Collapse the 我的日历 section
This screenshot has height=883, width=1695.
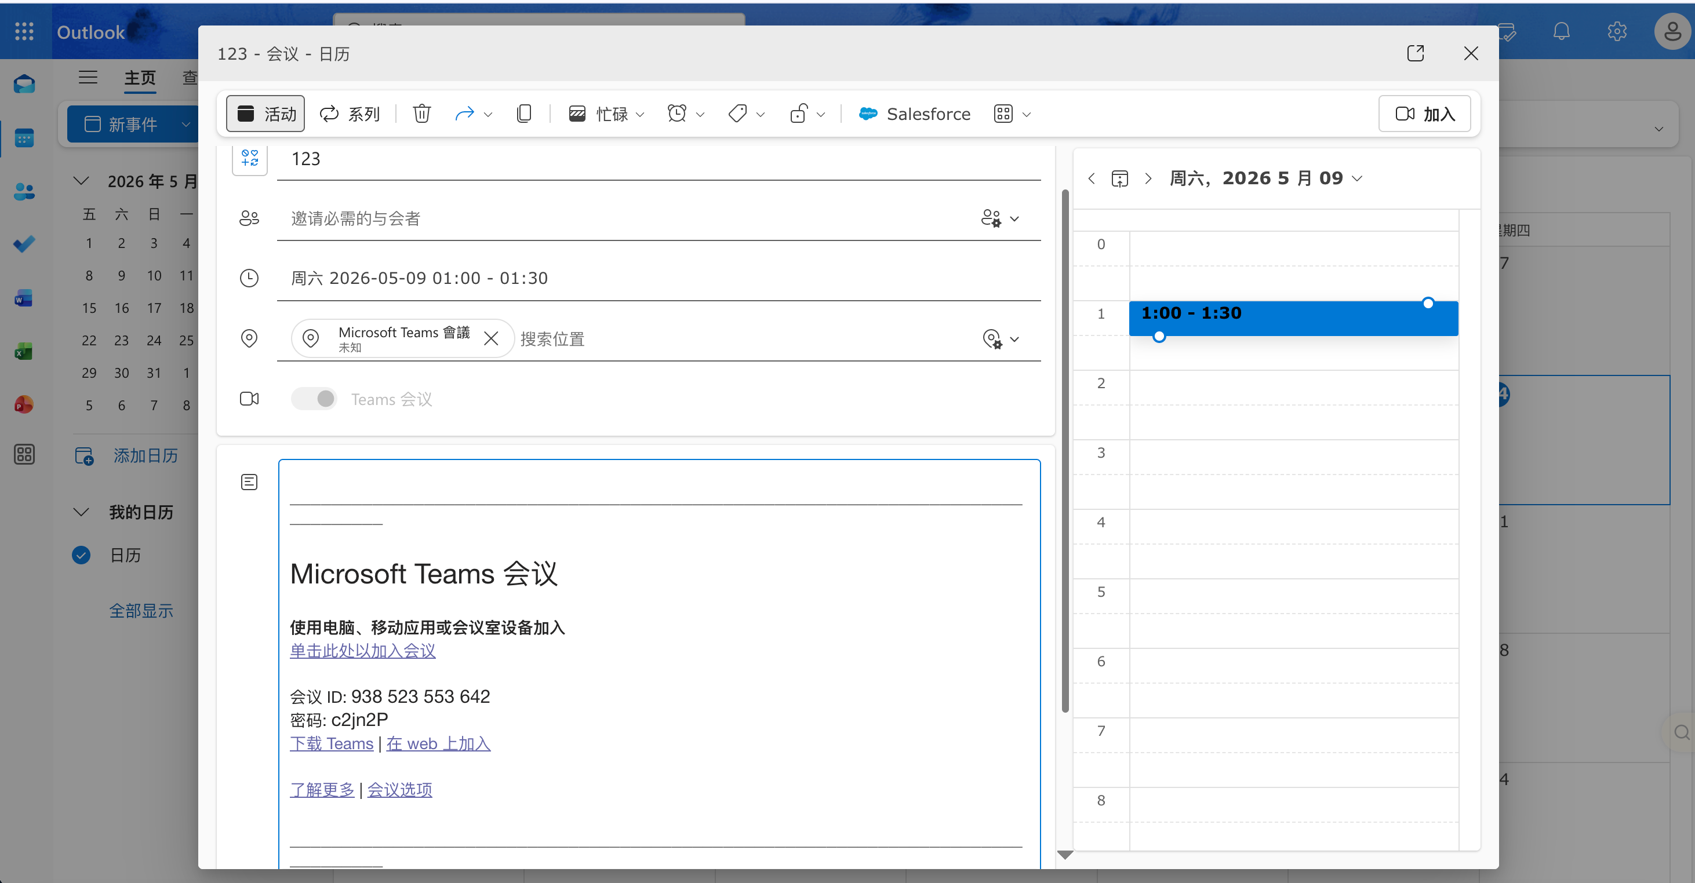coord(81,512)
